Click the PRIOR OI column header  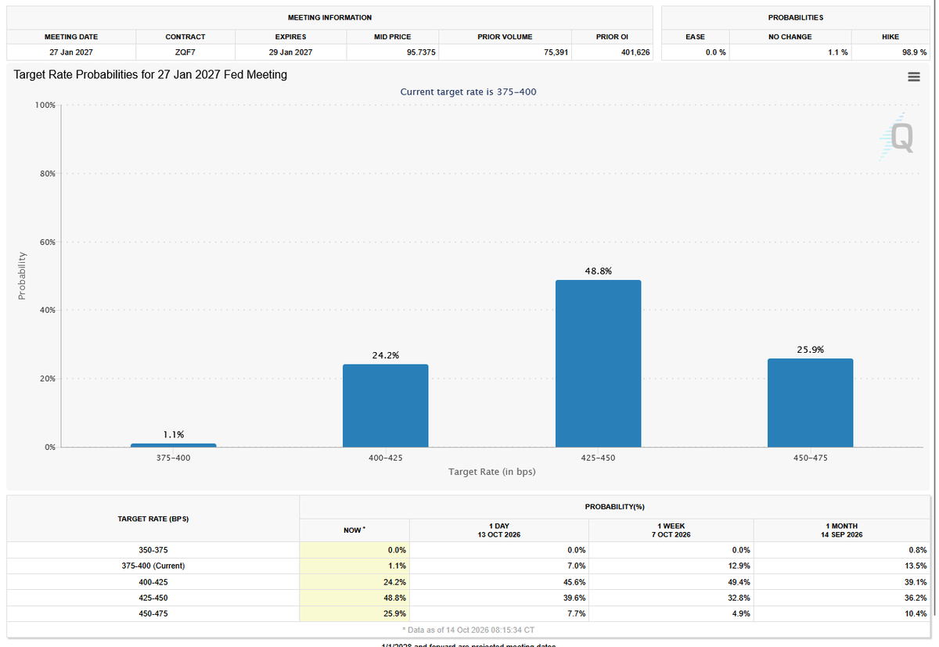click(x=612, y=37)
